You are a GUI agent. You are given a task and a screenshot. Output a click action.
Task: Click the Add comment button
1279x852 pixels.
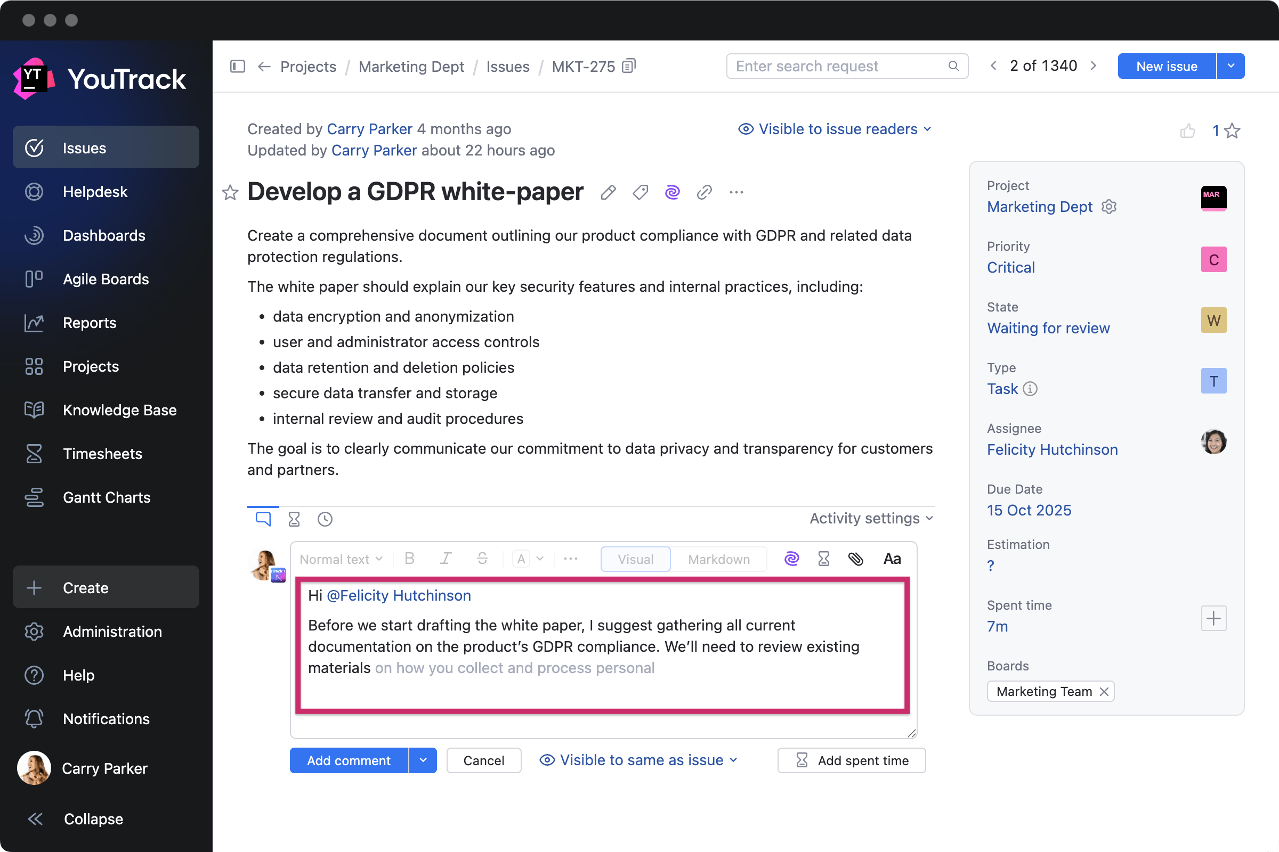[x=349, y=760]
